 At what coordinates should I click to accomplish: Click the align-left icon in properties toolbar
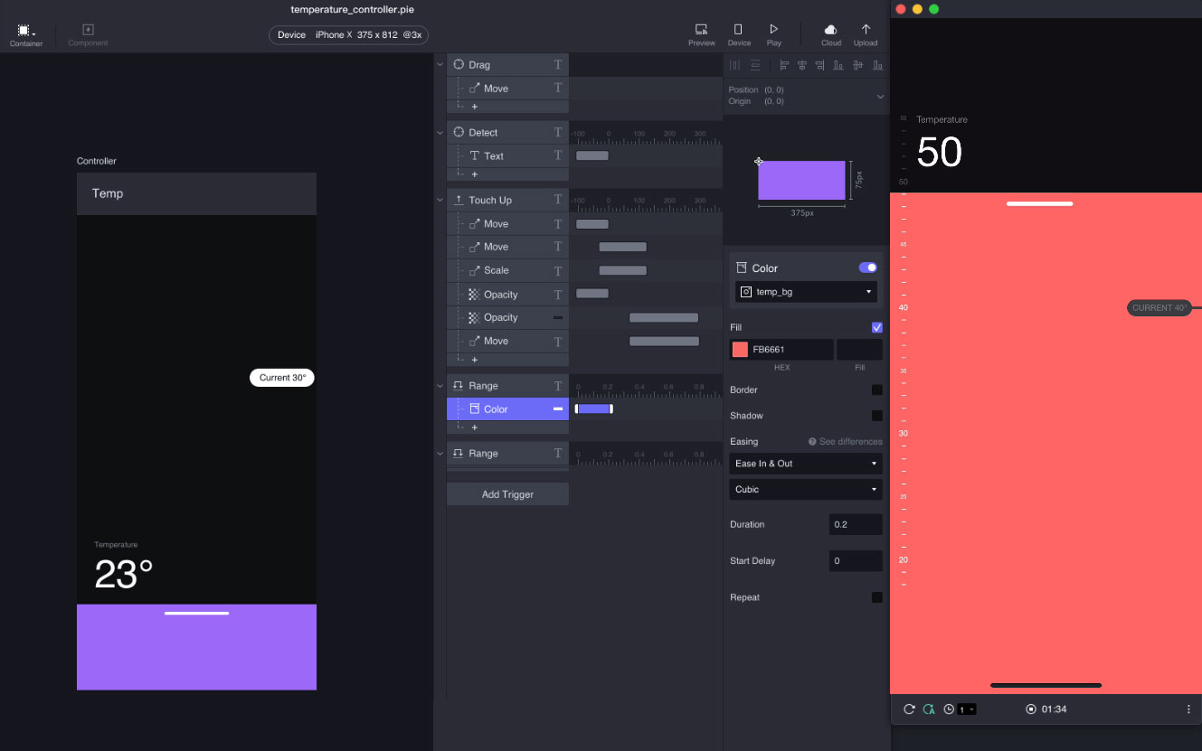point(784,64)
